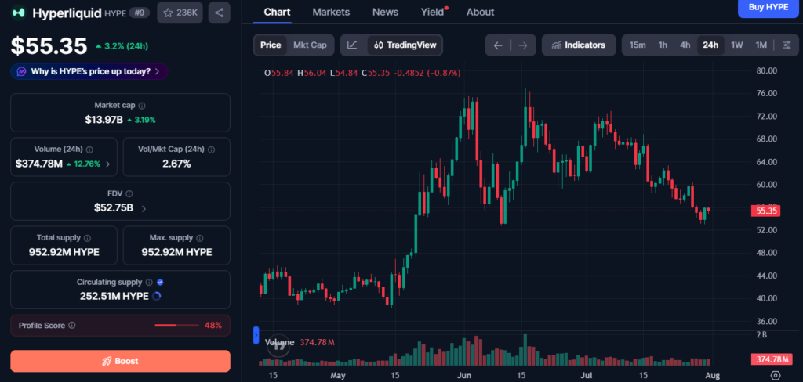803x382 pixels.
Task: Click Market cap info icon
Action: click(x=142, y=106)
